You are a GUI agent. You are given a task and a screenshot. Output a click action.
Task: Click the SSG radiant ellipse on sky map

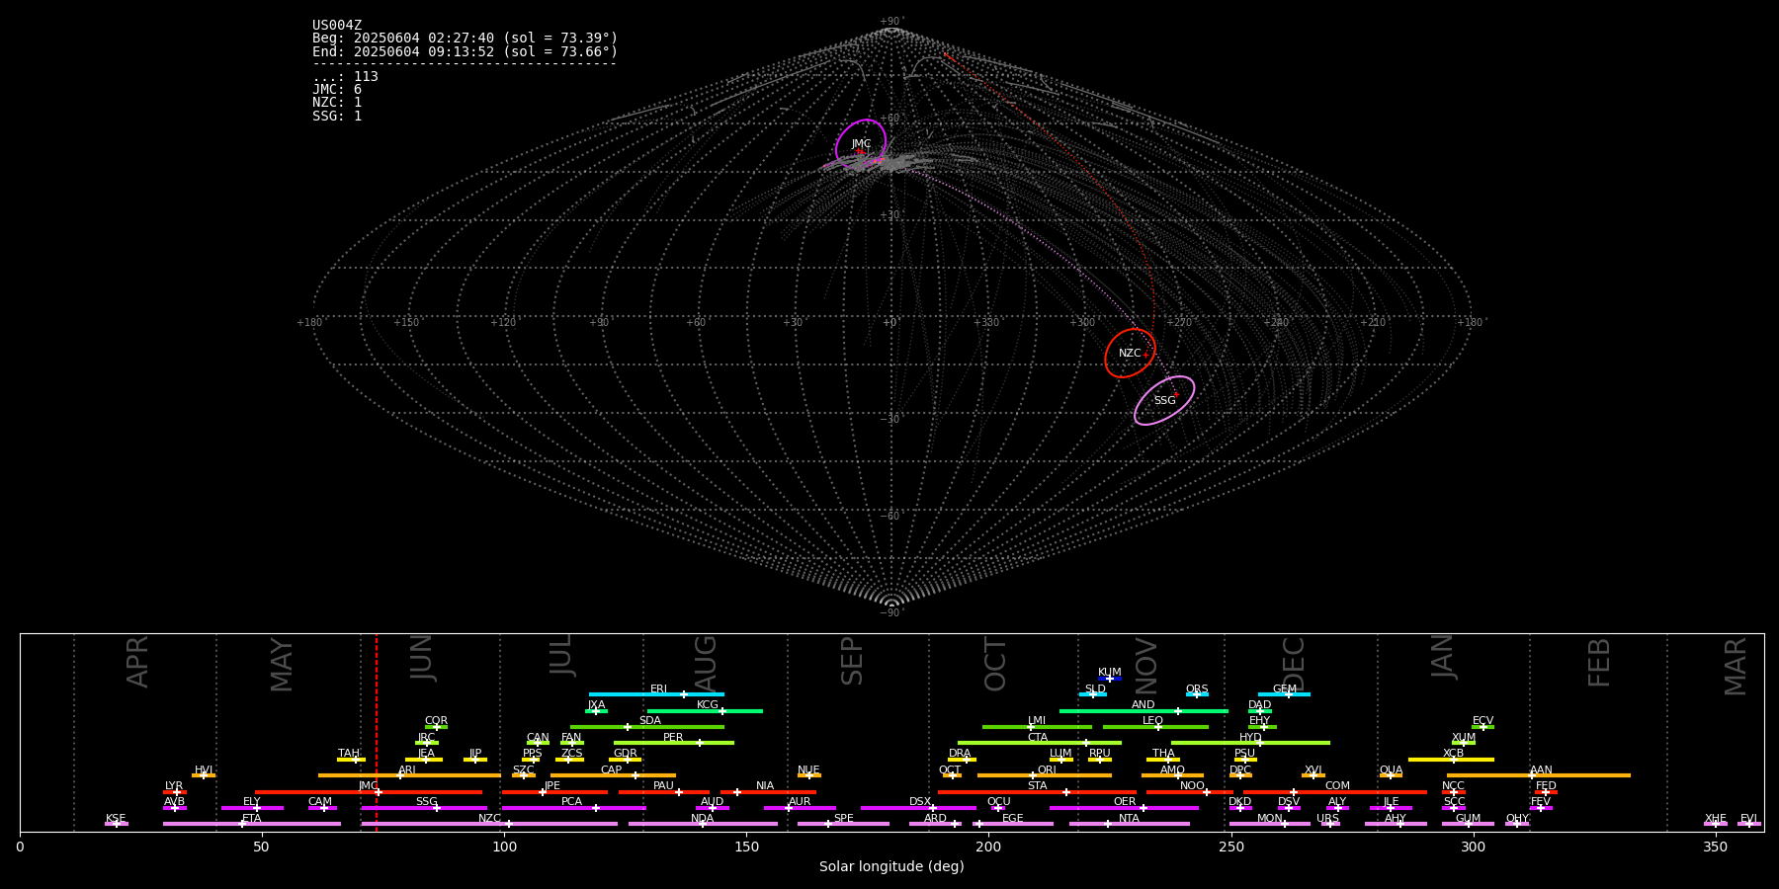1164,400
